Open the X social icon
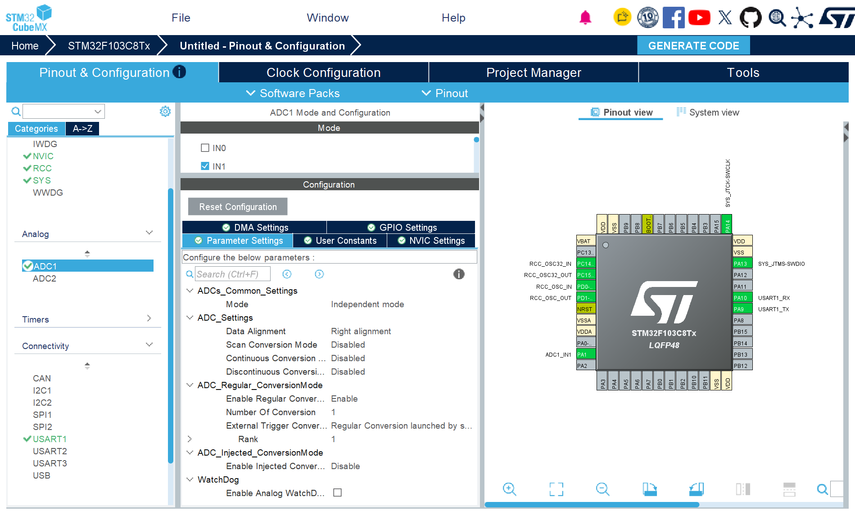Screen dimensions: 855x515 (x=725, y=18)
